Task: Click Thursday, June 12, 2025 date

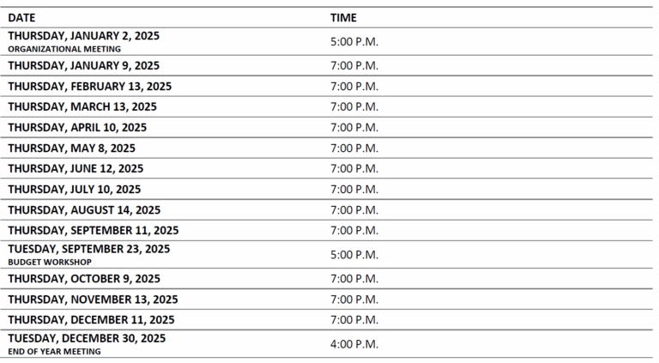Action: [76, 168]
